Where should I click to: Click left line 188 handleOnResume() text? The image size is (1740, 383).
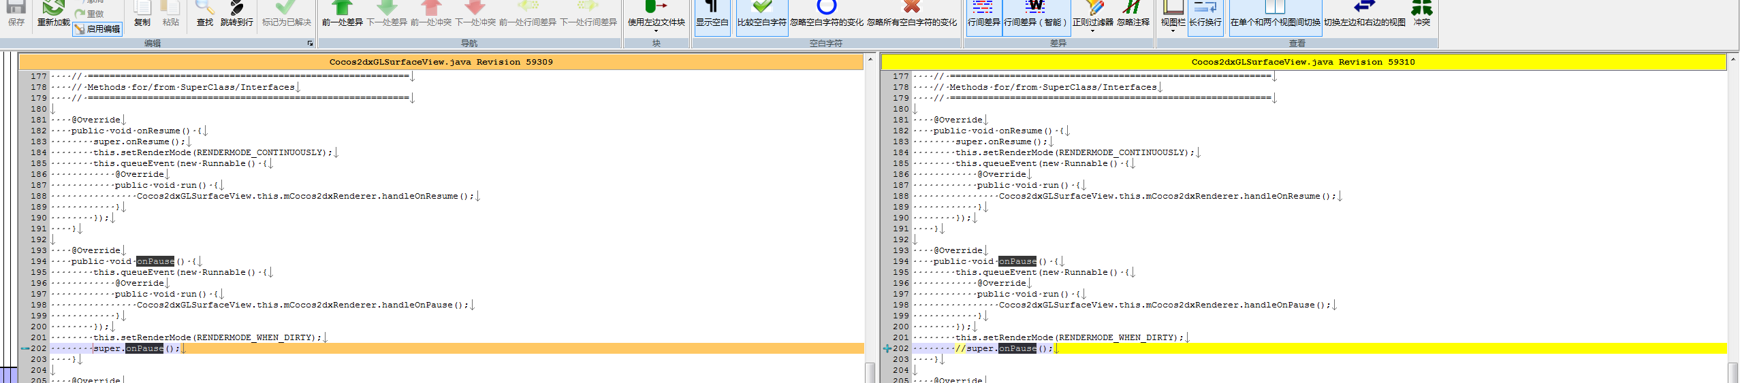(306, 196)
